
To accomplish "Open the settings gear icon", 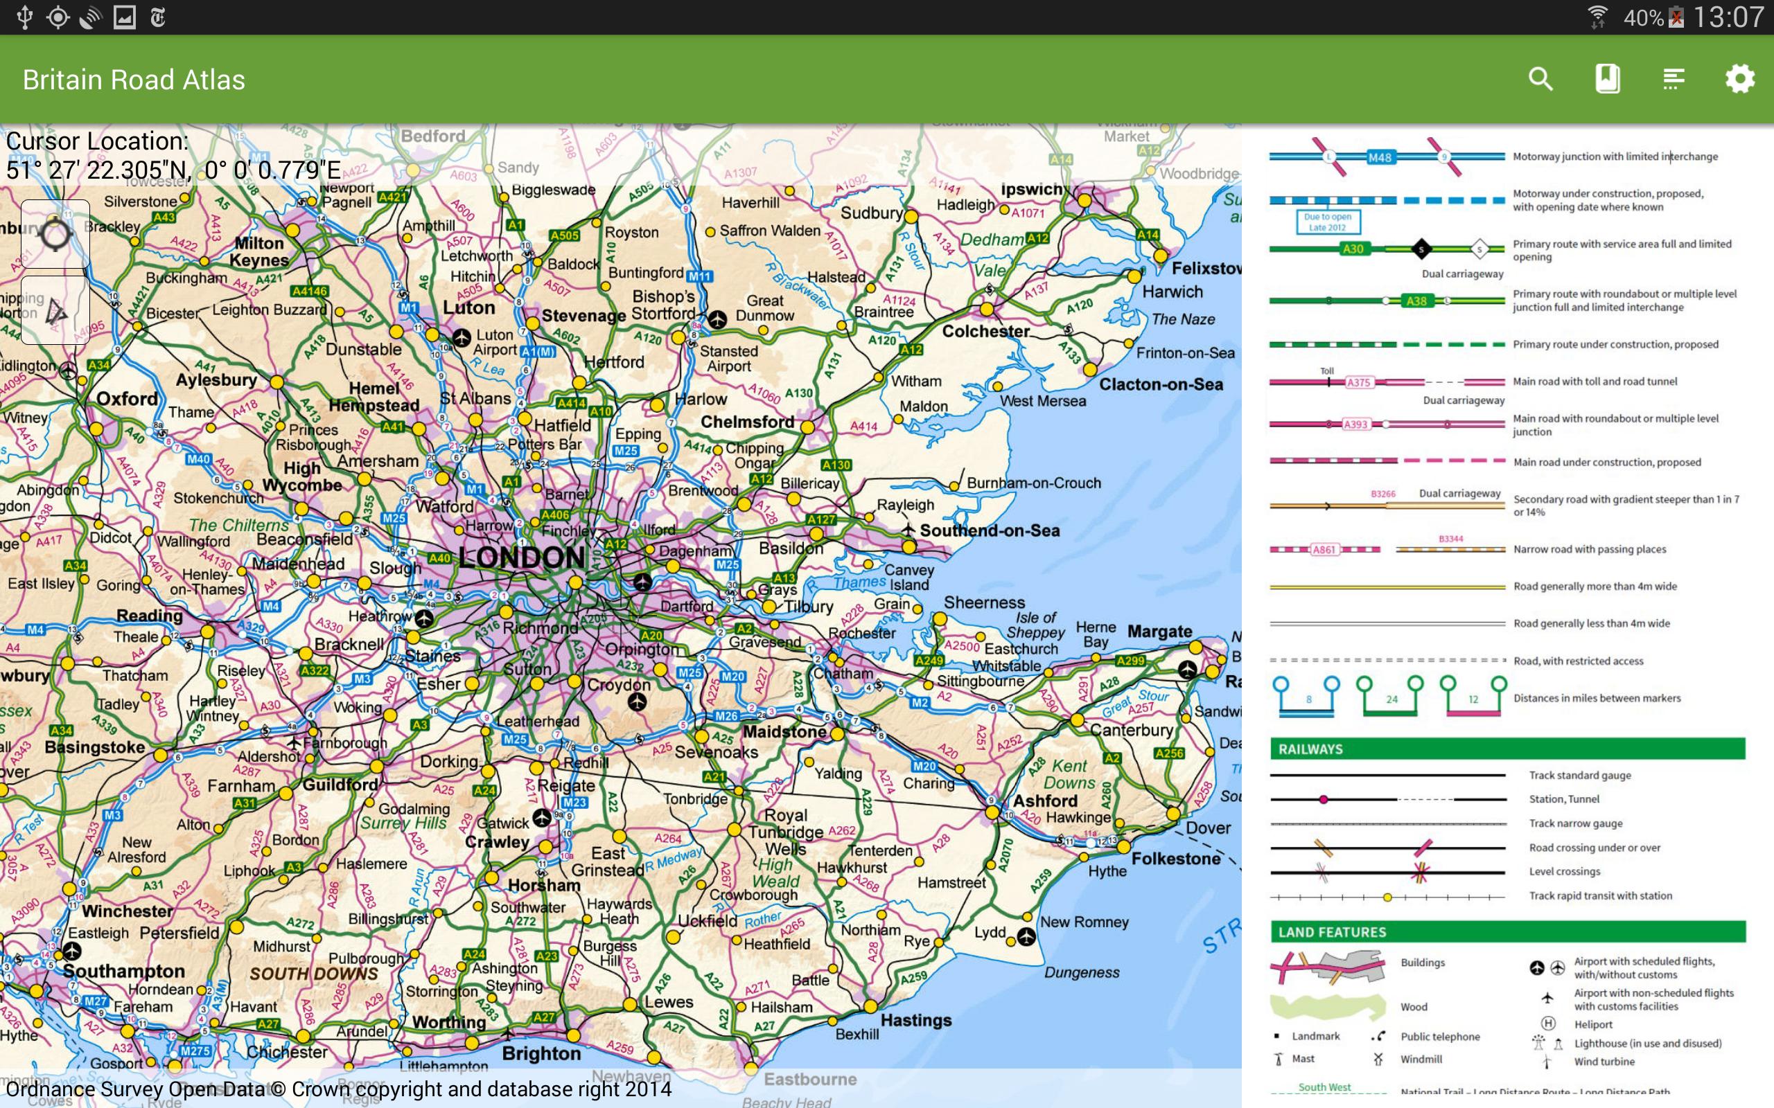I will [x=1739, y=79].
